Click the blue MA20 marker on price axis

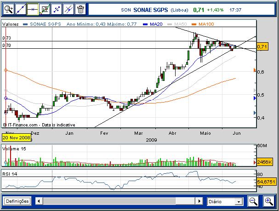pyautogui.click(x=255, y=98)
